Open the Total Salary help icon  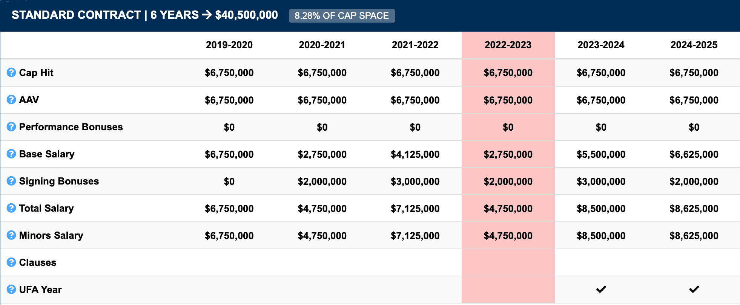coord(11,208)
